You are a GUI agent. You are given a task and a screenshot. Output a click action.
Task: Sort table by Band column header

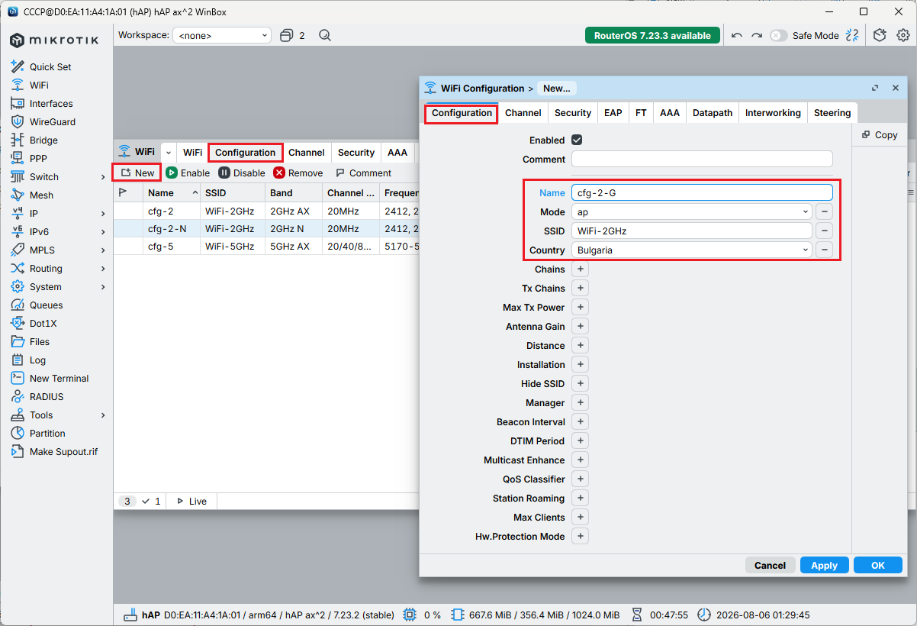(x=294, y=193)
